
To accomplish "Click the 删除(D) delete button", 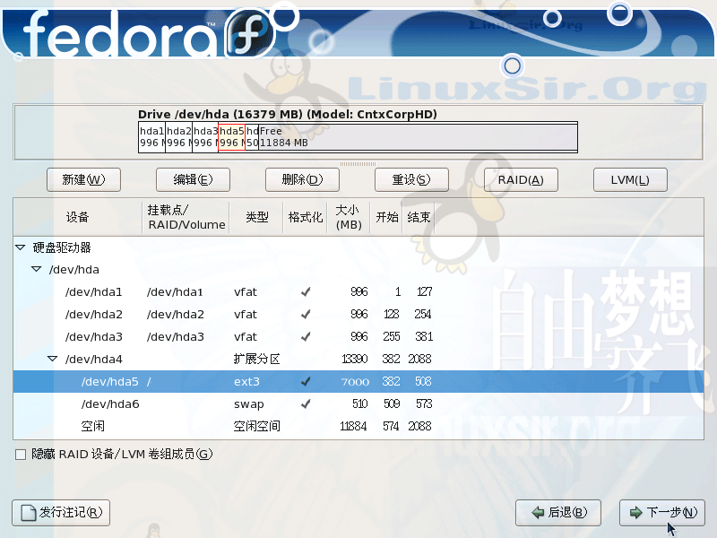I will pyautogui.click(x=302, y=180).
